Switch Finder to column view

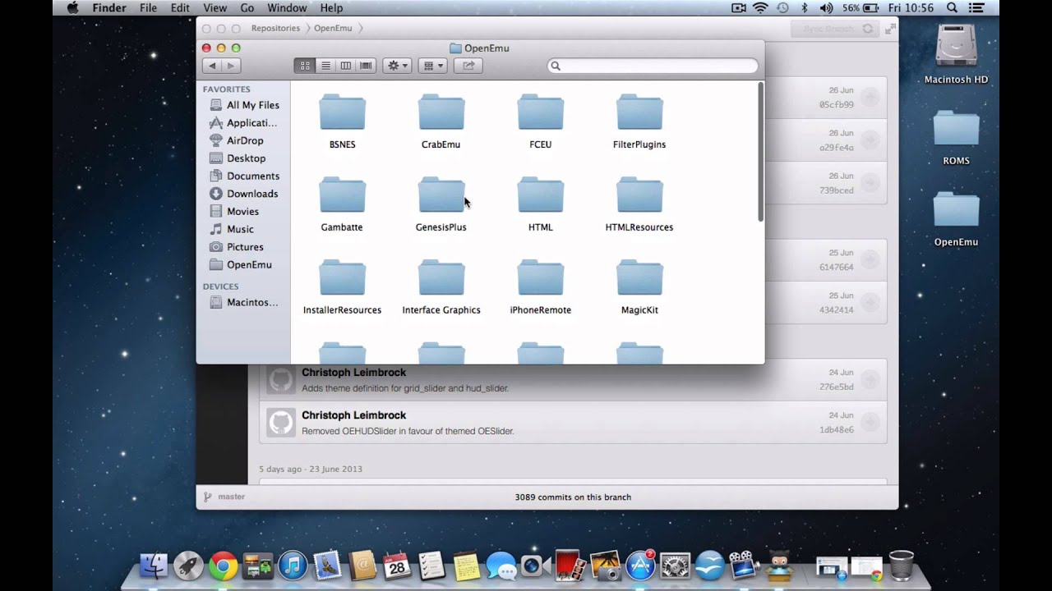point(346,66)
